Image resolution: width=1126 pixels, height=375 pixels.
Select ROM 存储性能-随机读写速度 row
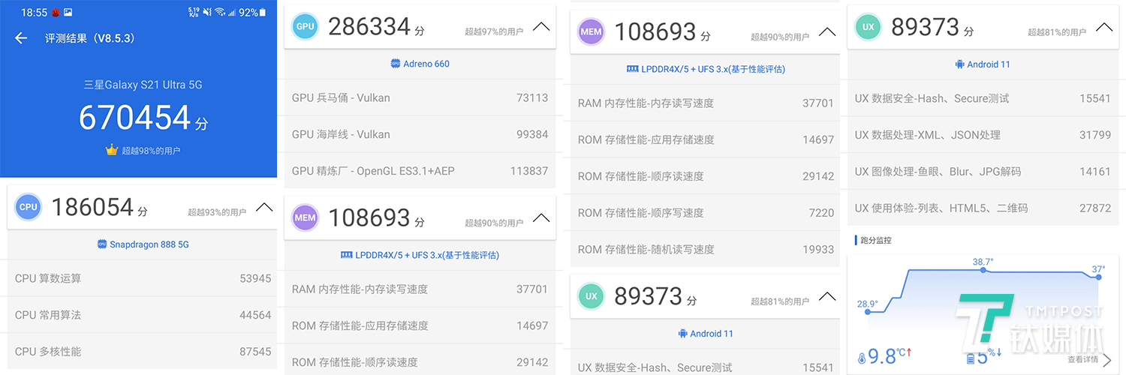[706, 249]
